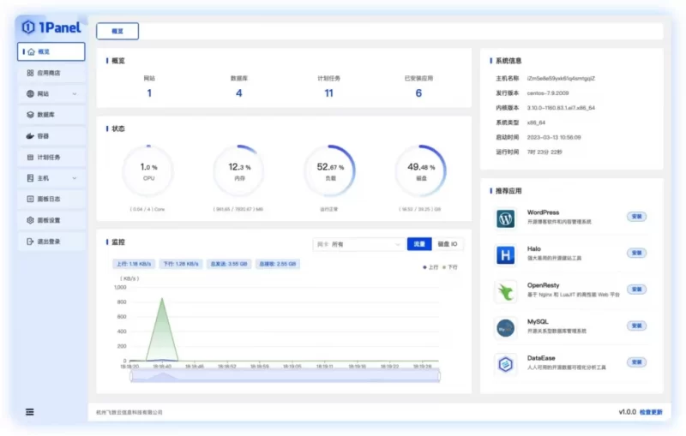
Task: Click the WordPress logo icon
Action: 505,218
